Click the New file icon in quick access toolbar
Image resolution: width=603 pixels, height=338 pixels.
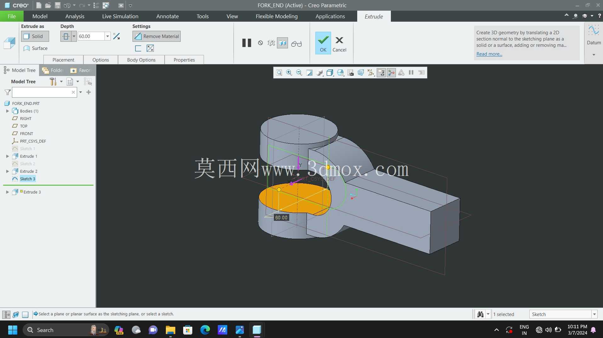[39, 5]
